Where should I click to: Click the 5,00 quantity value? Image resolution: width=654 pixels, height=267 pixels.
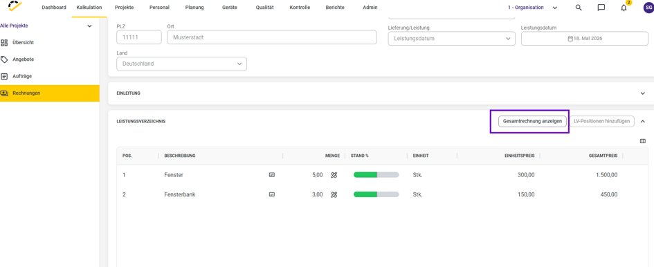point(318,175)
